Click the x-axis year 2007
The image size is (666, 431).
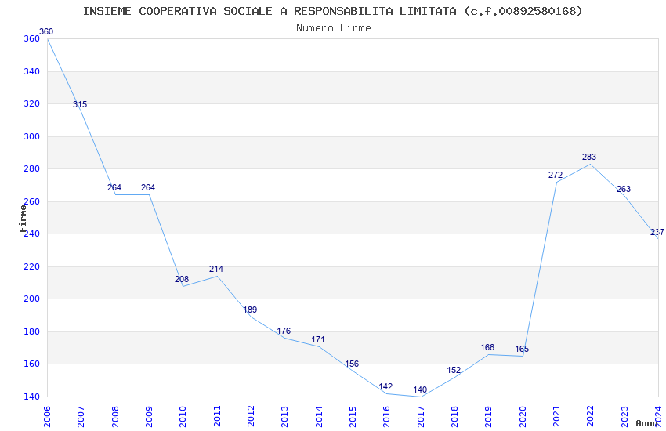[81, 416]
